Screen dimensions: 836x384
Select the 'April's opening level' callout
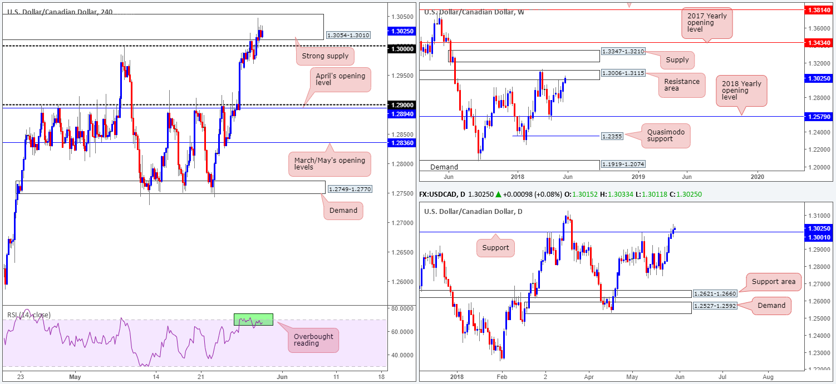pos(341,79)
